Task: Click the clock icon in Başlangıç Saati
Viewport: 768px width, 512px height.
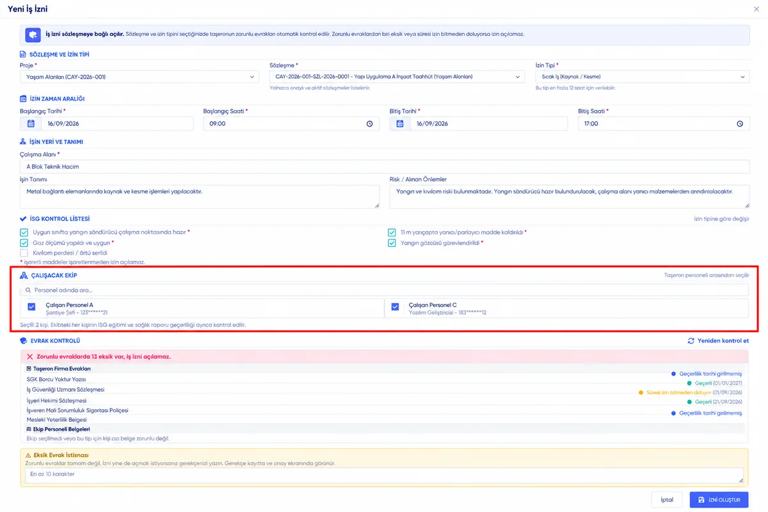Action: click(369, 124)
